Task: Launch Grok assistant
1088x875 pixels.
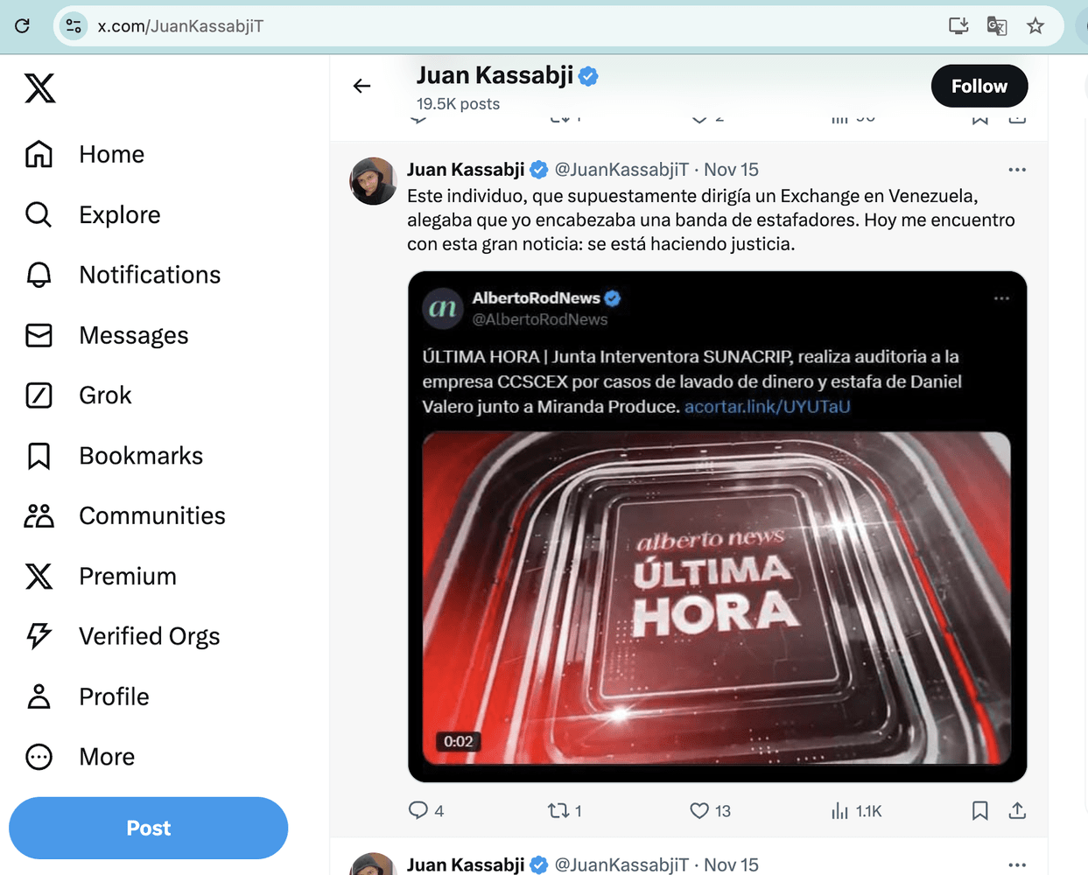Action: 105,395
